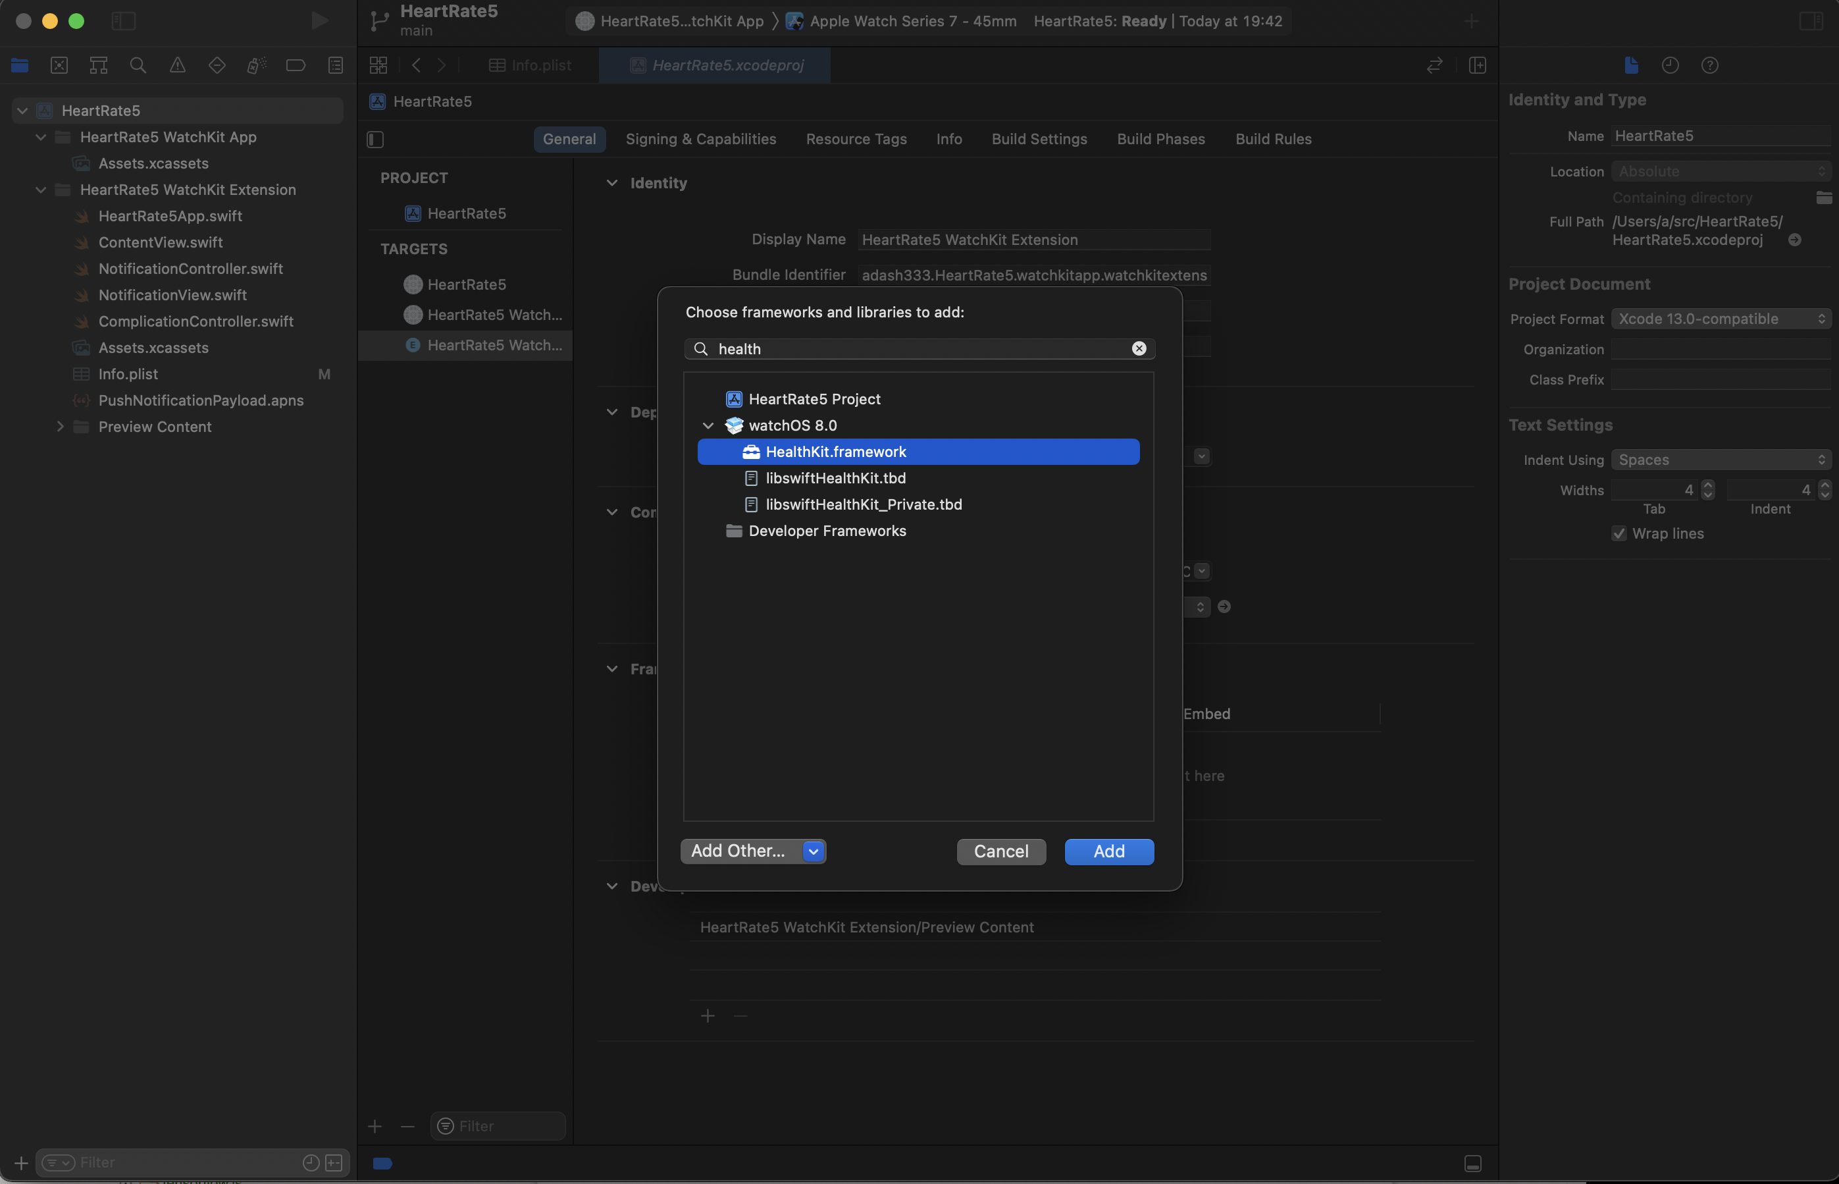The height and width of the screenshot is (1184, 1839).
Task: Reveal HeartRate5.xcodeproj full path in Finder arrow
Action: pyautogui.click(x=1795, y=240)
